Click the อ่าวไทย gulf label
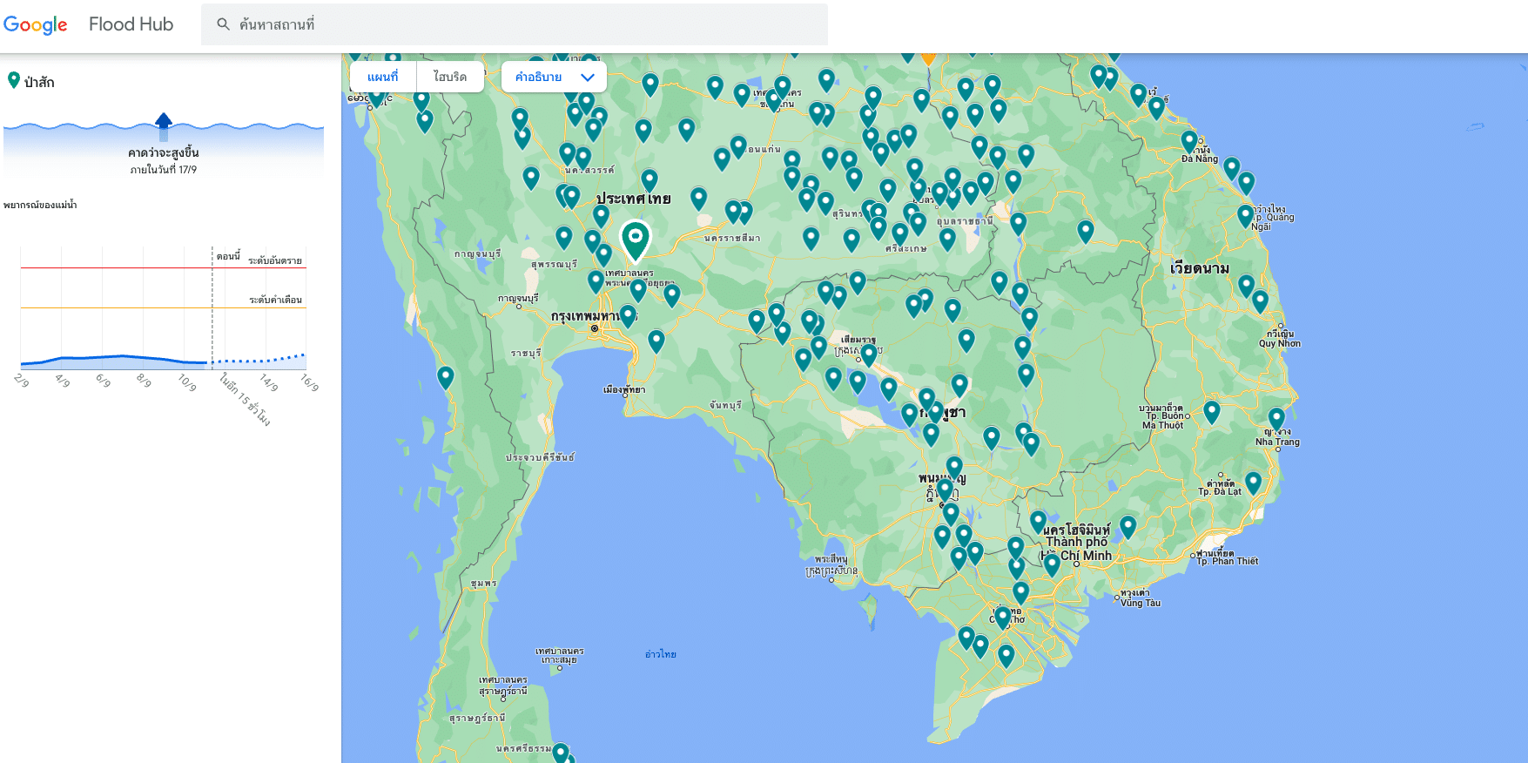Image resolution: width=1528 pixels, height=763 pixels. pos(661,654)
